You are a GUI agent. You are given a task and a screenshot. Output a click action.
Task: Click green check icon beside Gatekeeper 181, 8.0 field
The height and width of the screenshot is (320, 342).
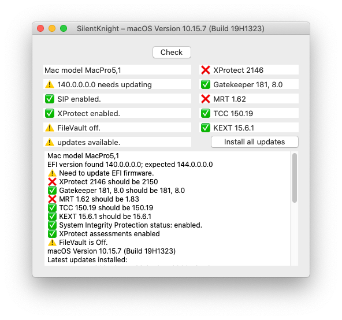[x=206, y=84]
